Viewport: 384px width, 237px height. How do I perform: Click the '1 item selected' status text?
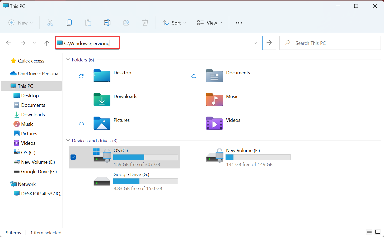pyautogui.click(x=46, y=233)
